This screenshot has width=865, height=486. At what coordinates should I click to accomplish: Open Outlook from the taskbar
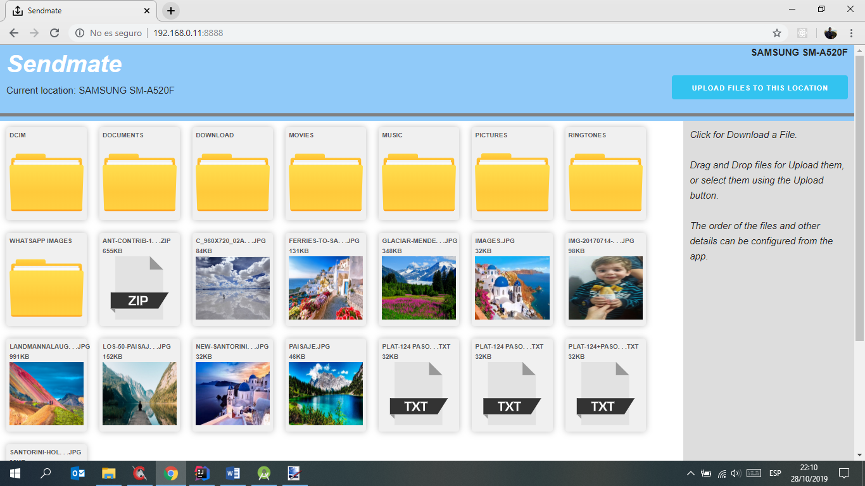pyautogui.click(x=78, y=473)
